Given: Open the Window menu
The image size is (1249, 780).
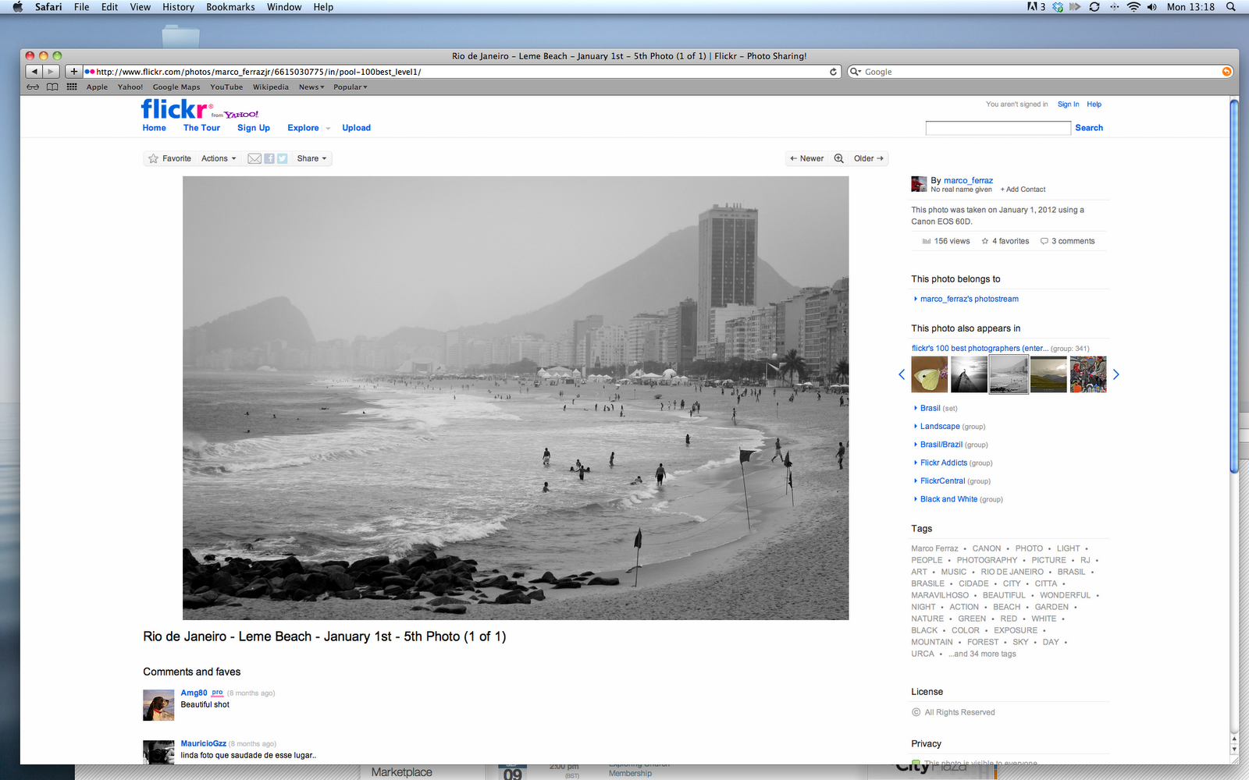Looking at the screenshot, I should point(284,7).
